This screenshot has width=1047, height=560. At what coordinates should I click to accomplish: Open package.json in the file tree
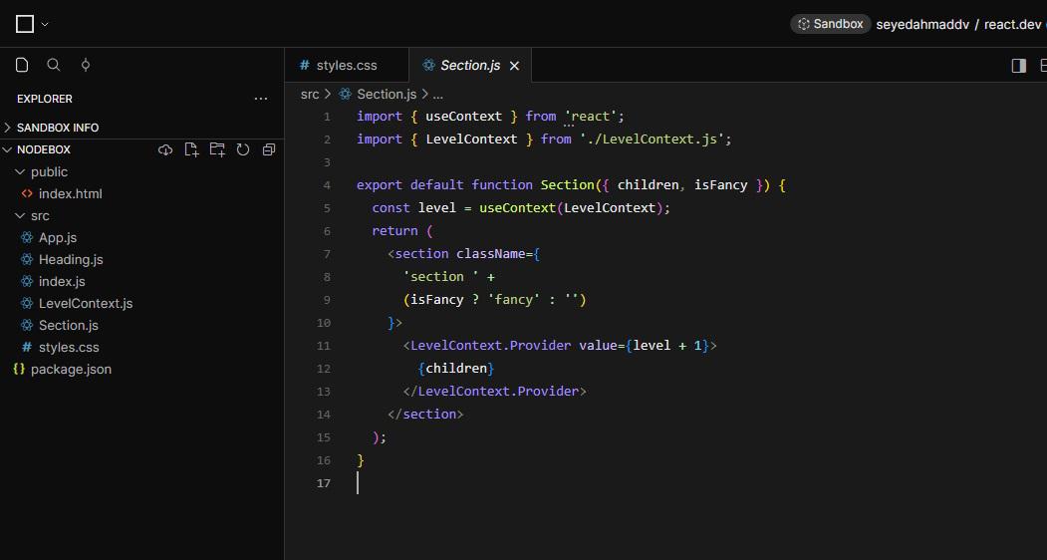(71, 370)
